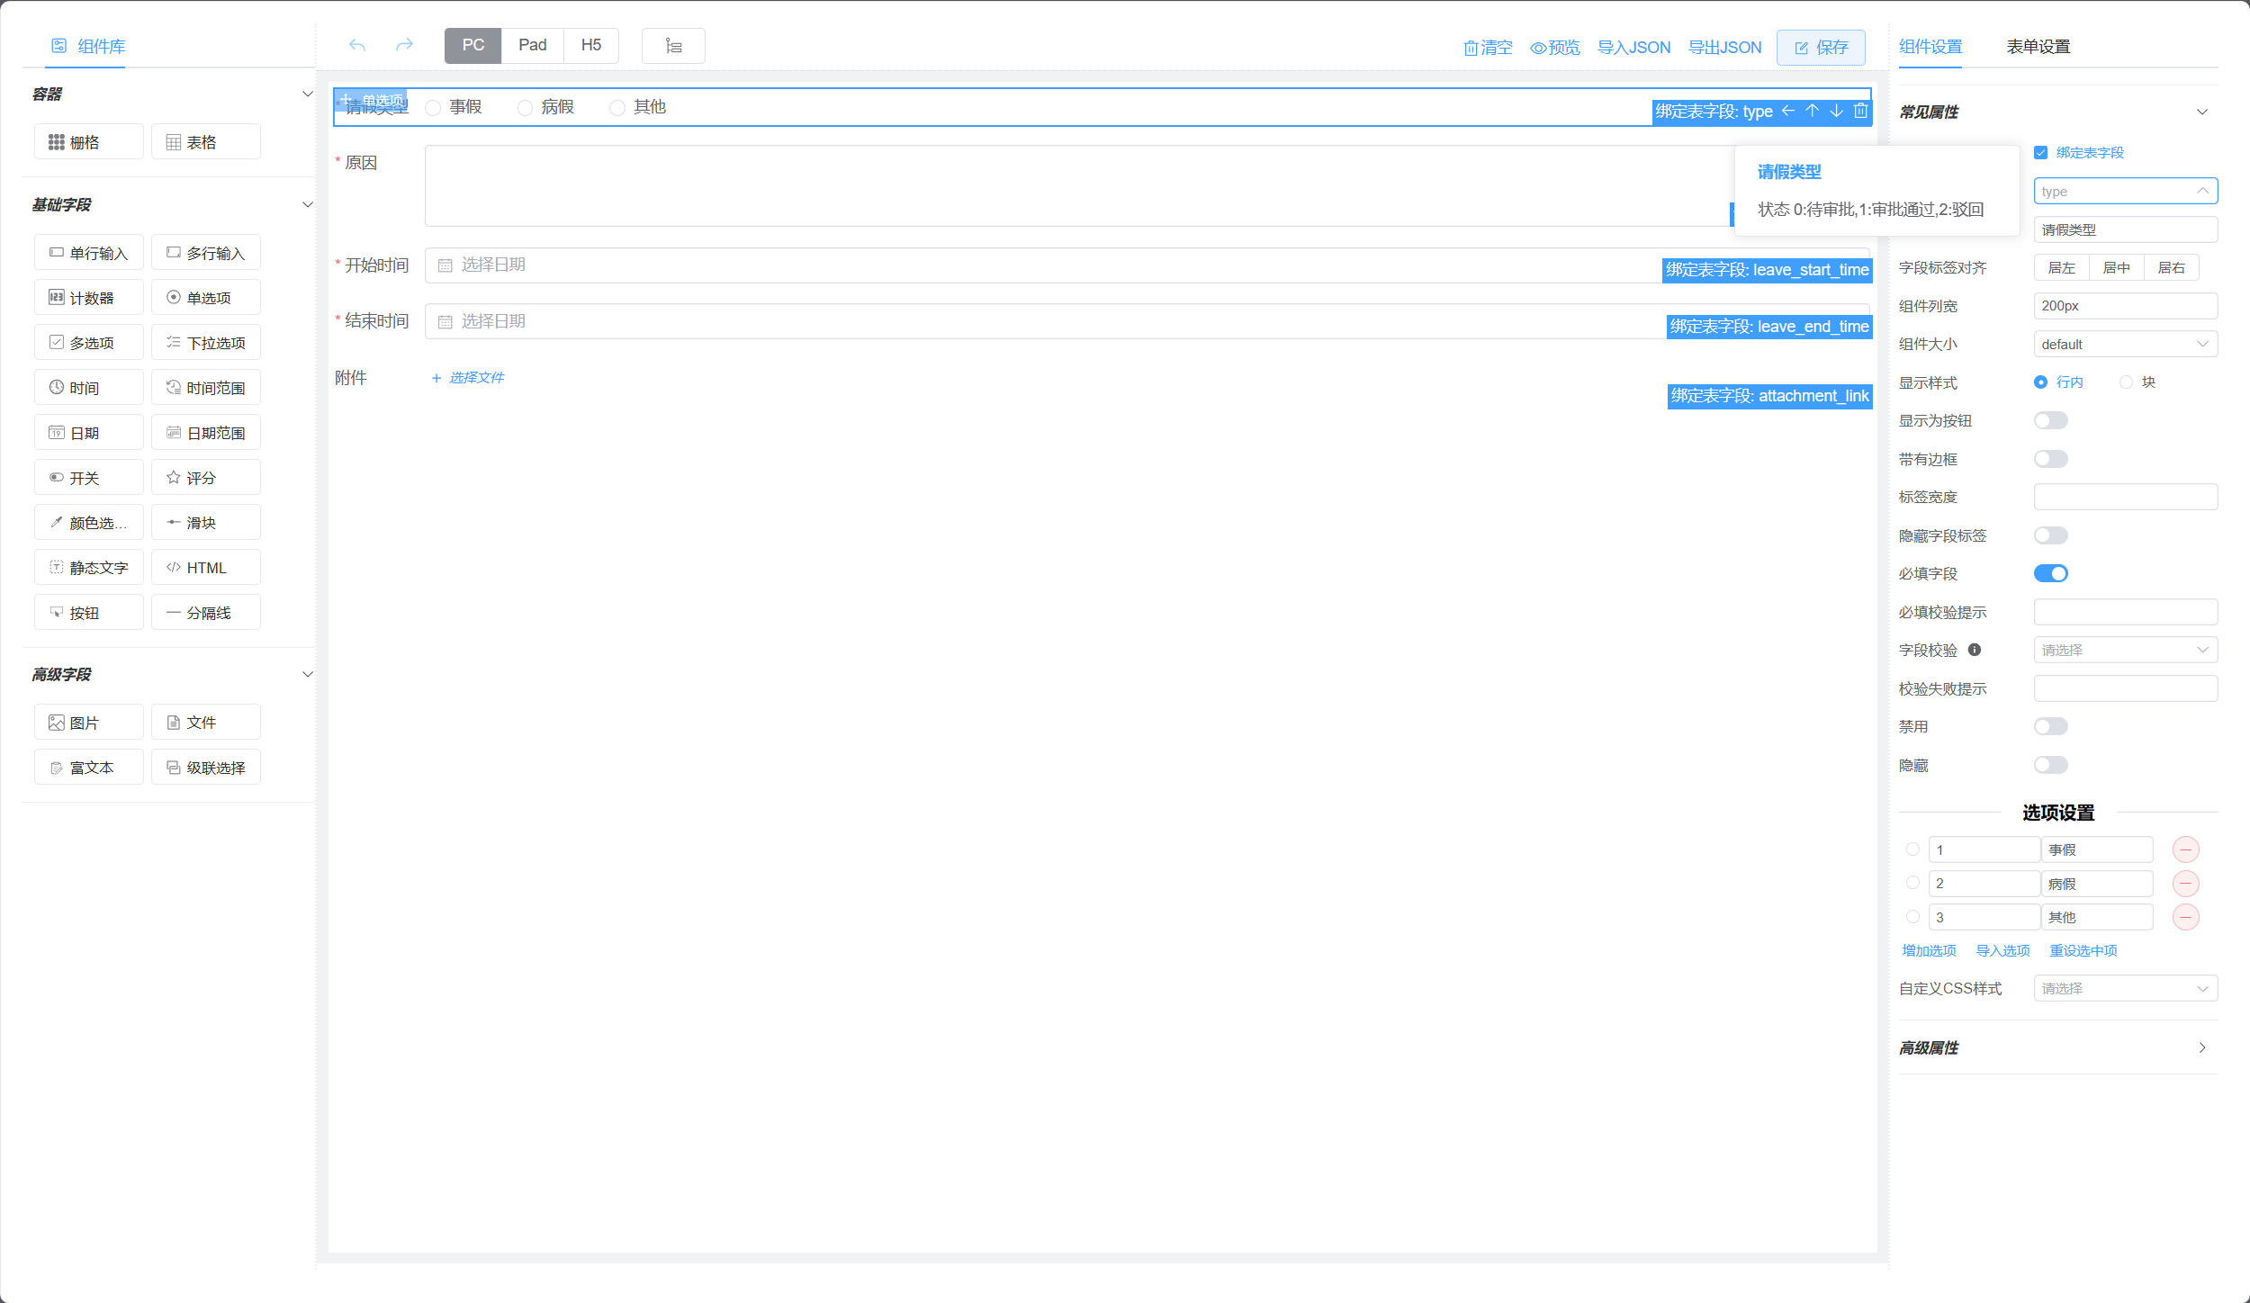Click the 增加选项 link
Screen dimensions: 2250x1303
click(1929, 950)
